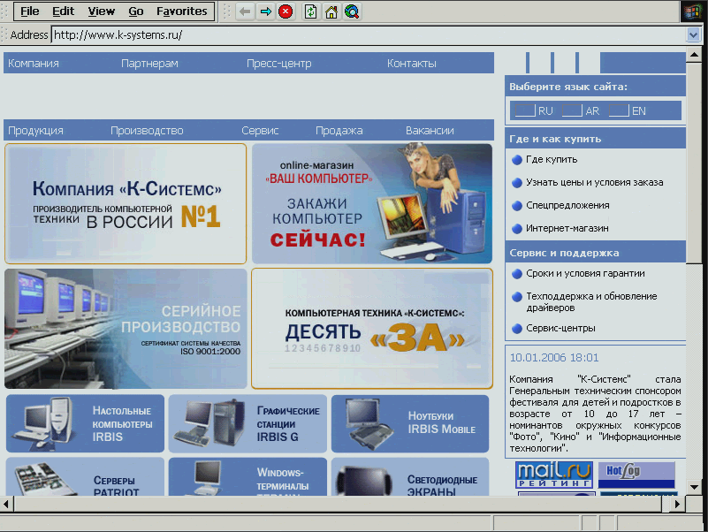
Task: Open the Серверы PATRIOT tile
Action: pyautogui.click(x=86, y=477)
